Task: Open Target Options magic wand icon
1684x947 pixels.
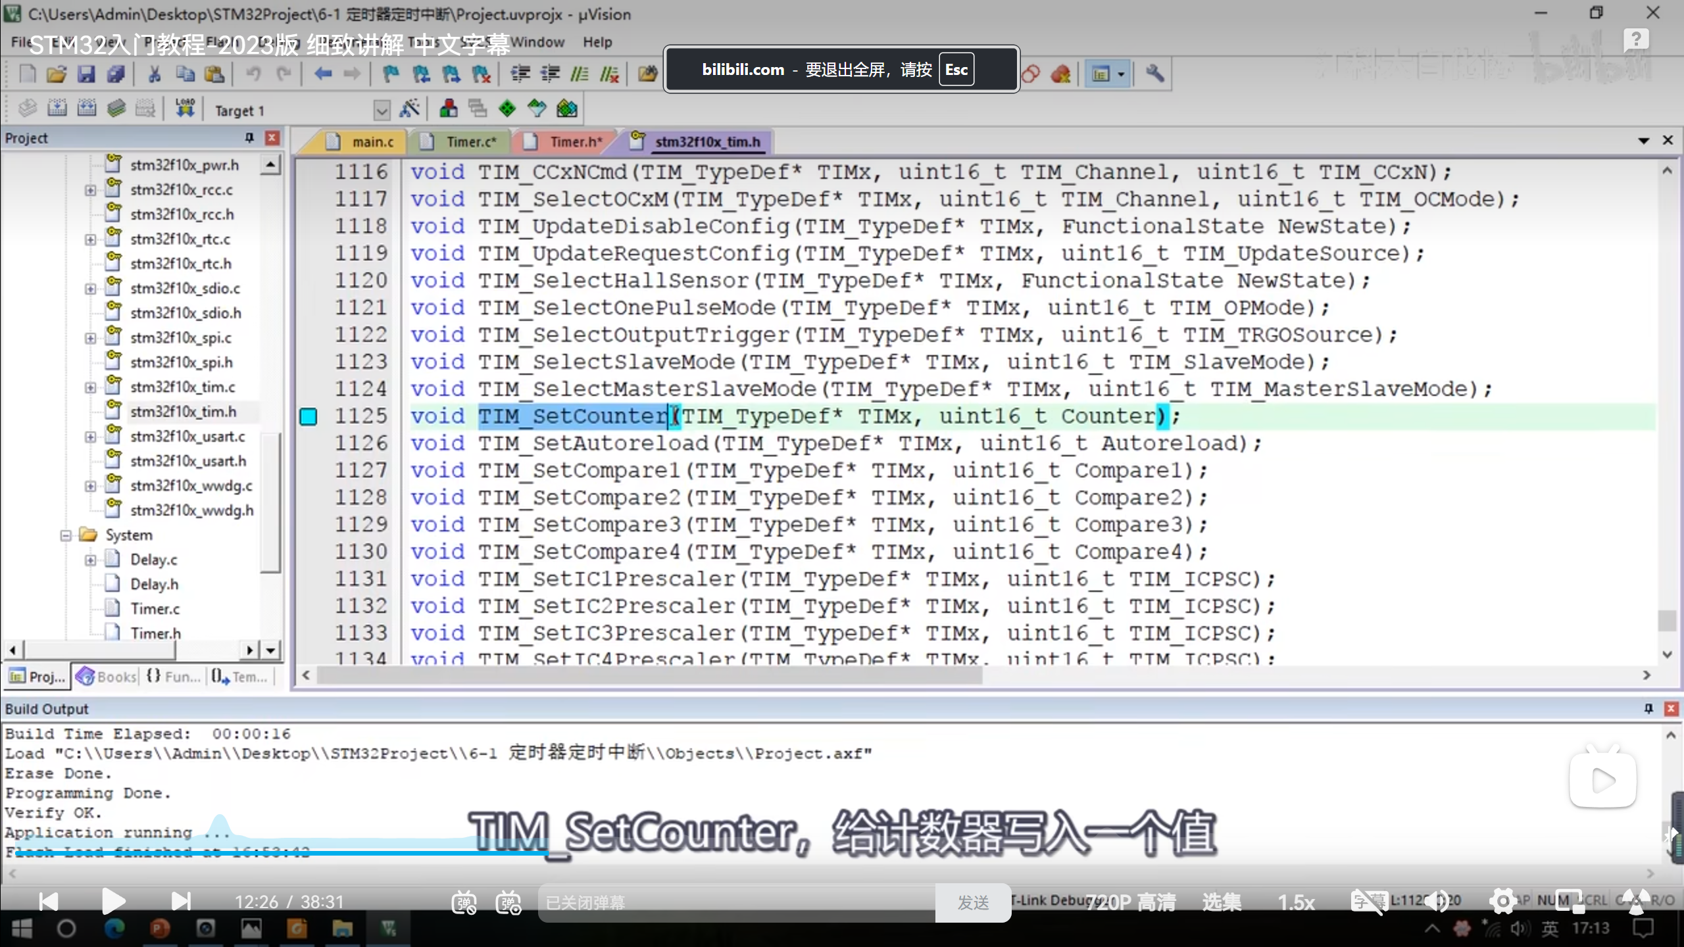Action: (x=410, y=109)
